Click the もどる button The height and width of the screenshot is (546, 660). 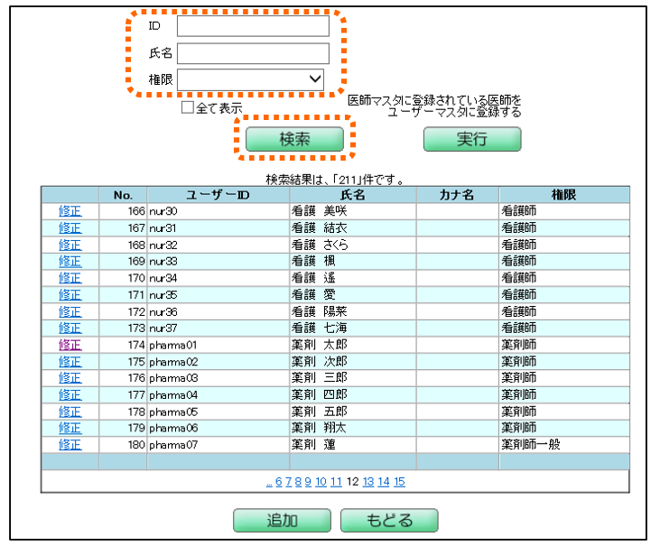(389, 521)
